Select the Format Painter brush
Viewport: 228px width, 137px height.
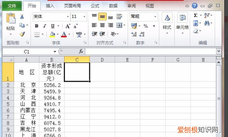click(22, 34)
